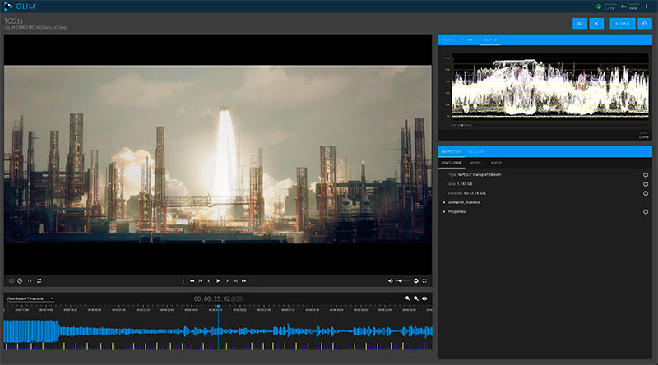The width and height of the screenshot is (658, 365).
Task: Open the link icon button beside Browse
Action: click(579, 24)
